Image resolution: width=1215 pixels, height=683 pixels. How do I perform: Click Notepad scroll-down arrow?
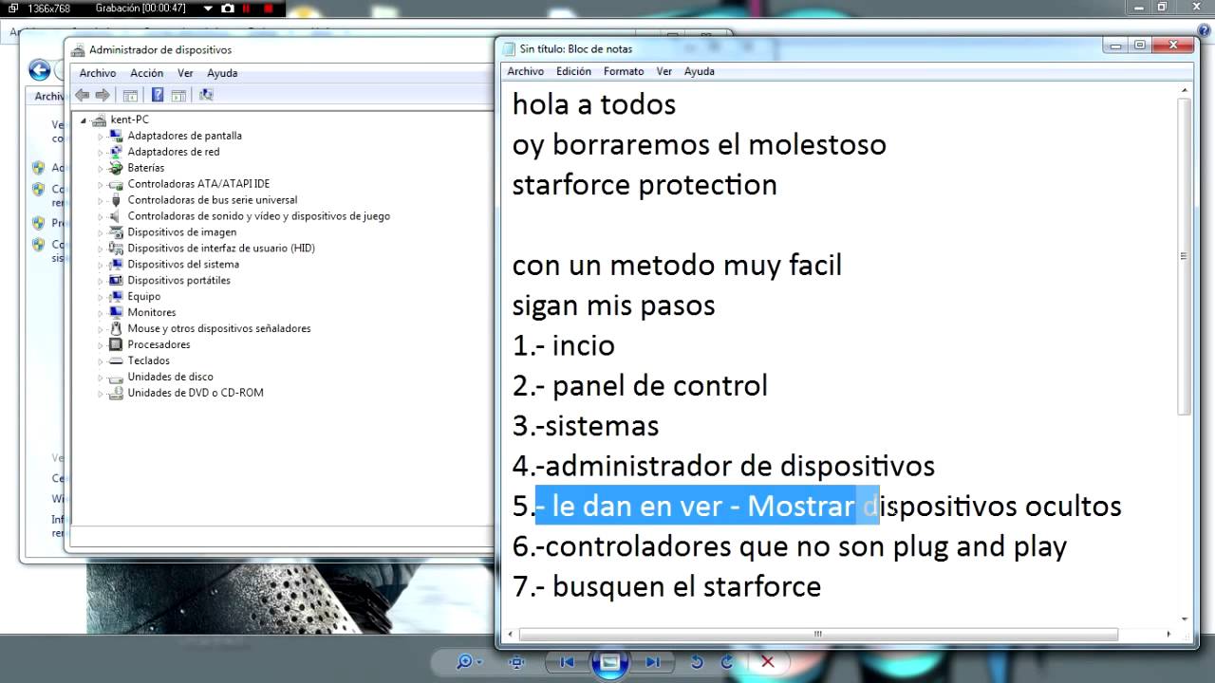(1184, 618)
